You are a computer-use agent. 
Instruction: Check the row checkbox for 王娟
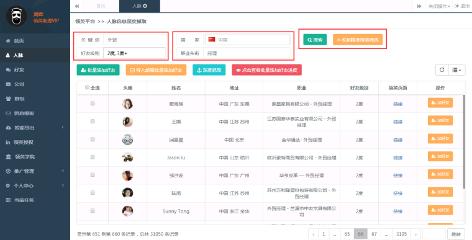point(93,121)
